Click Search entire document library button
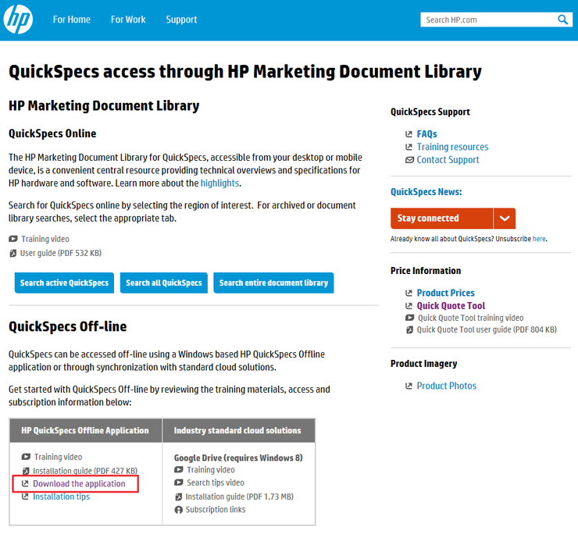The height and width of the screenshot is (534, 578). point(273,283)
